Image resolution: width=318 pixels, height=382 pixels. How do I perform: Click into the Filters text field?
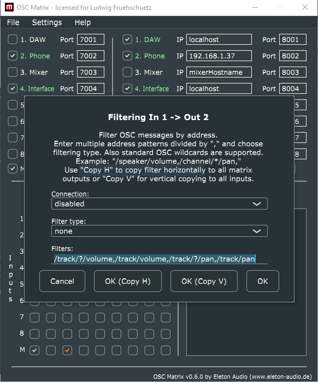tap(159, 259)
